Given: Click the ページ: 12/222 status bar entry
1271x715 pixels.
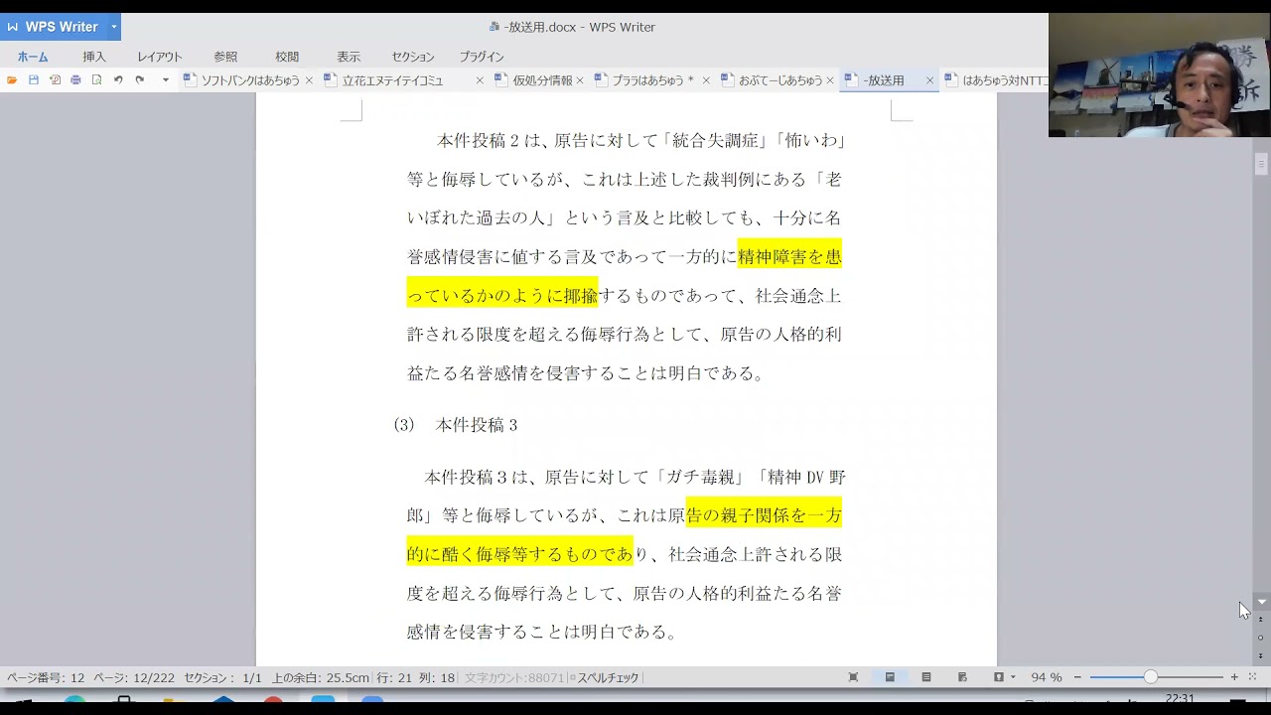Looking at the screenshot, I should point(134,677).
